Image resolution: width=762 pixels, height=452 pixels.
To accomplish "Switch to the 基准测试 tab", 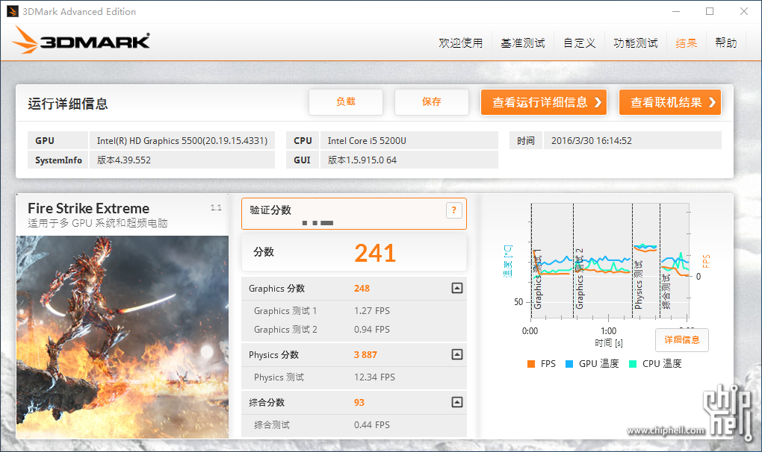I will click(523, 43).
